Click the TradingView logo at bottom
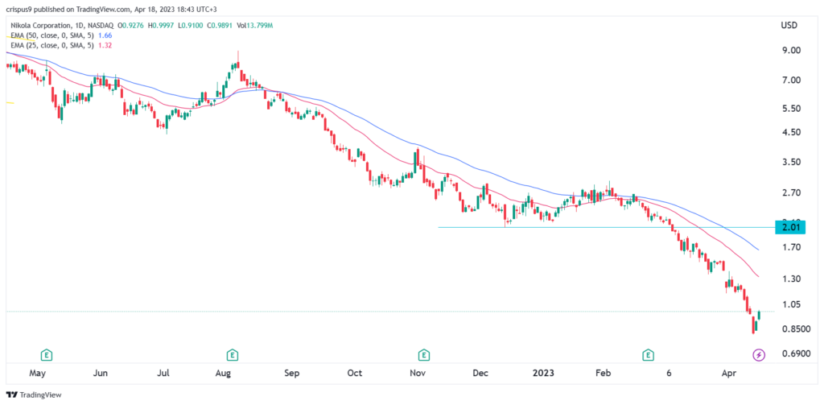Image resolution: width=824 pixels, height=405 pixels. [34, 395]
